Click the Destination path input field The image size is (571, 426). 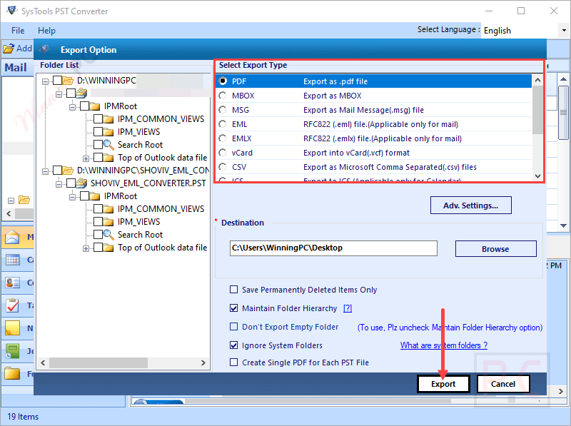(x=333, y=248)
